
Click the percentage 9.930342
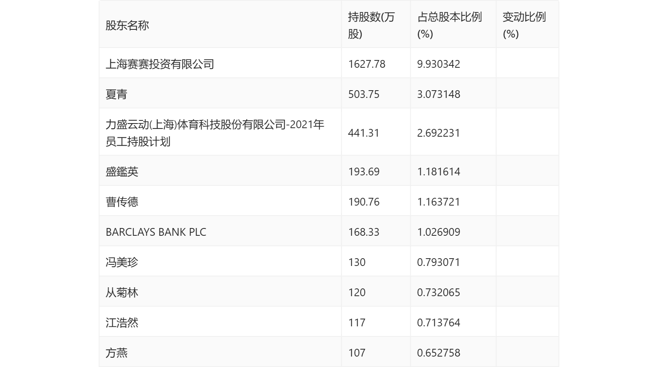[x=439, y=64]
